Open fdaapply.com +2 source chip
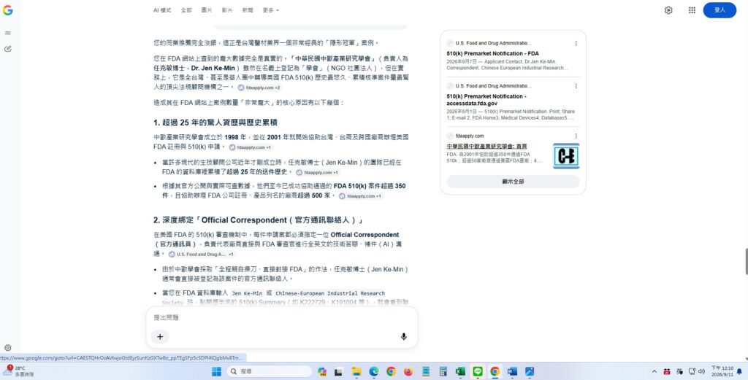 pos(259,88)
